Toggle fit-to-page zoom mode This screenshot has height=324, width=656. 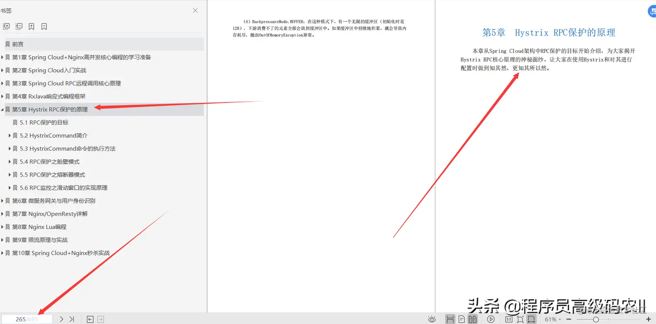click(x=520, y=319)
